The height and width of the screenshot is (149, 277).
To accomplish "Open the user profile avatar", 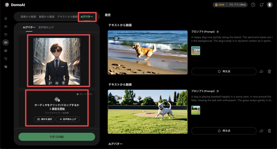I will [270, 5].
